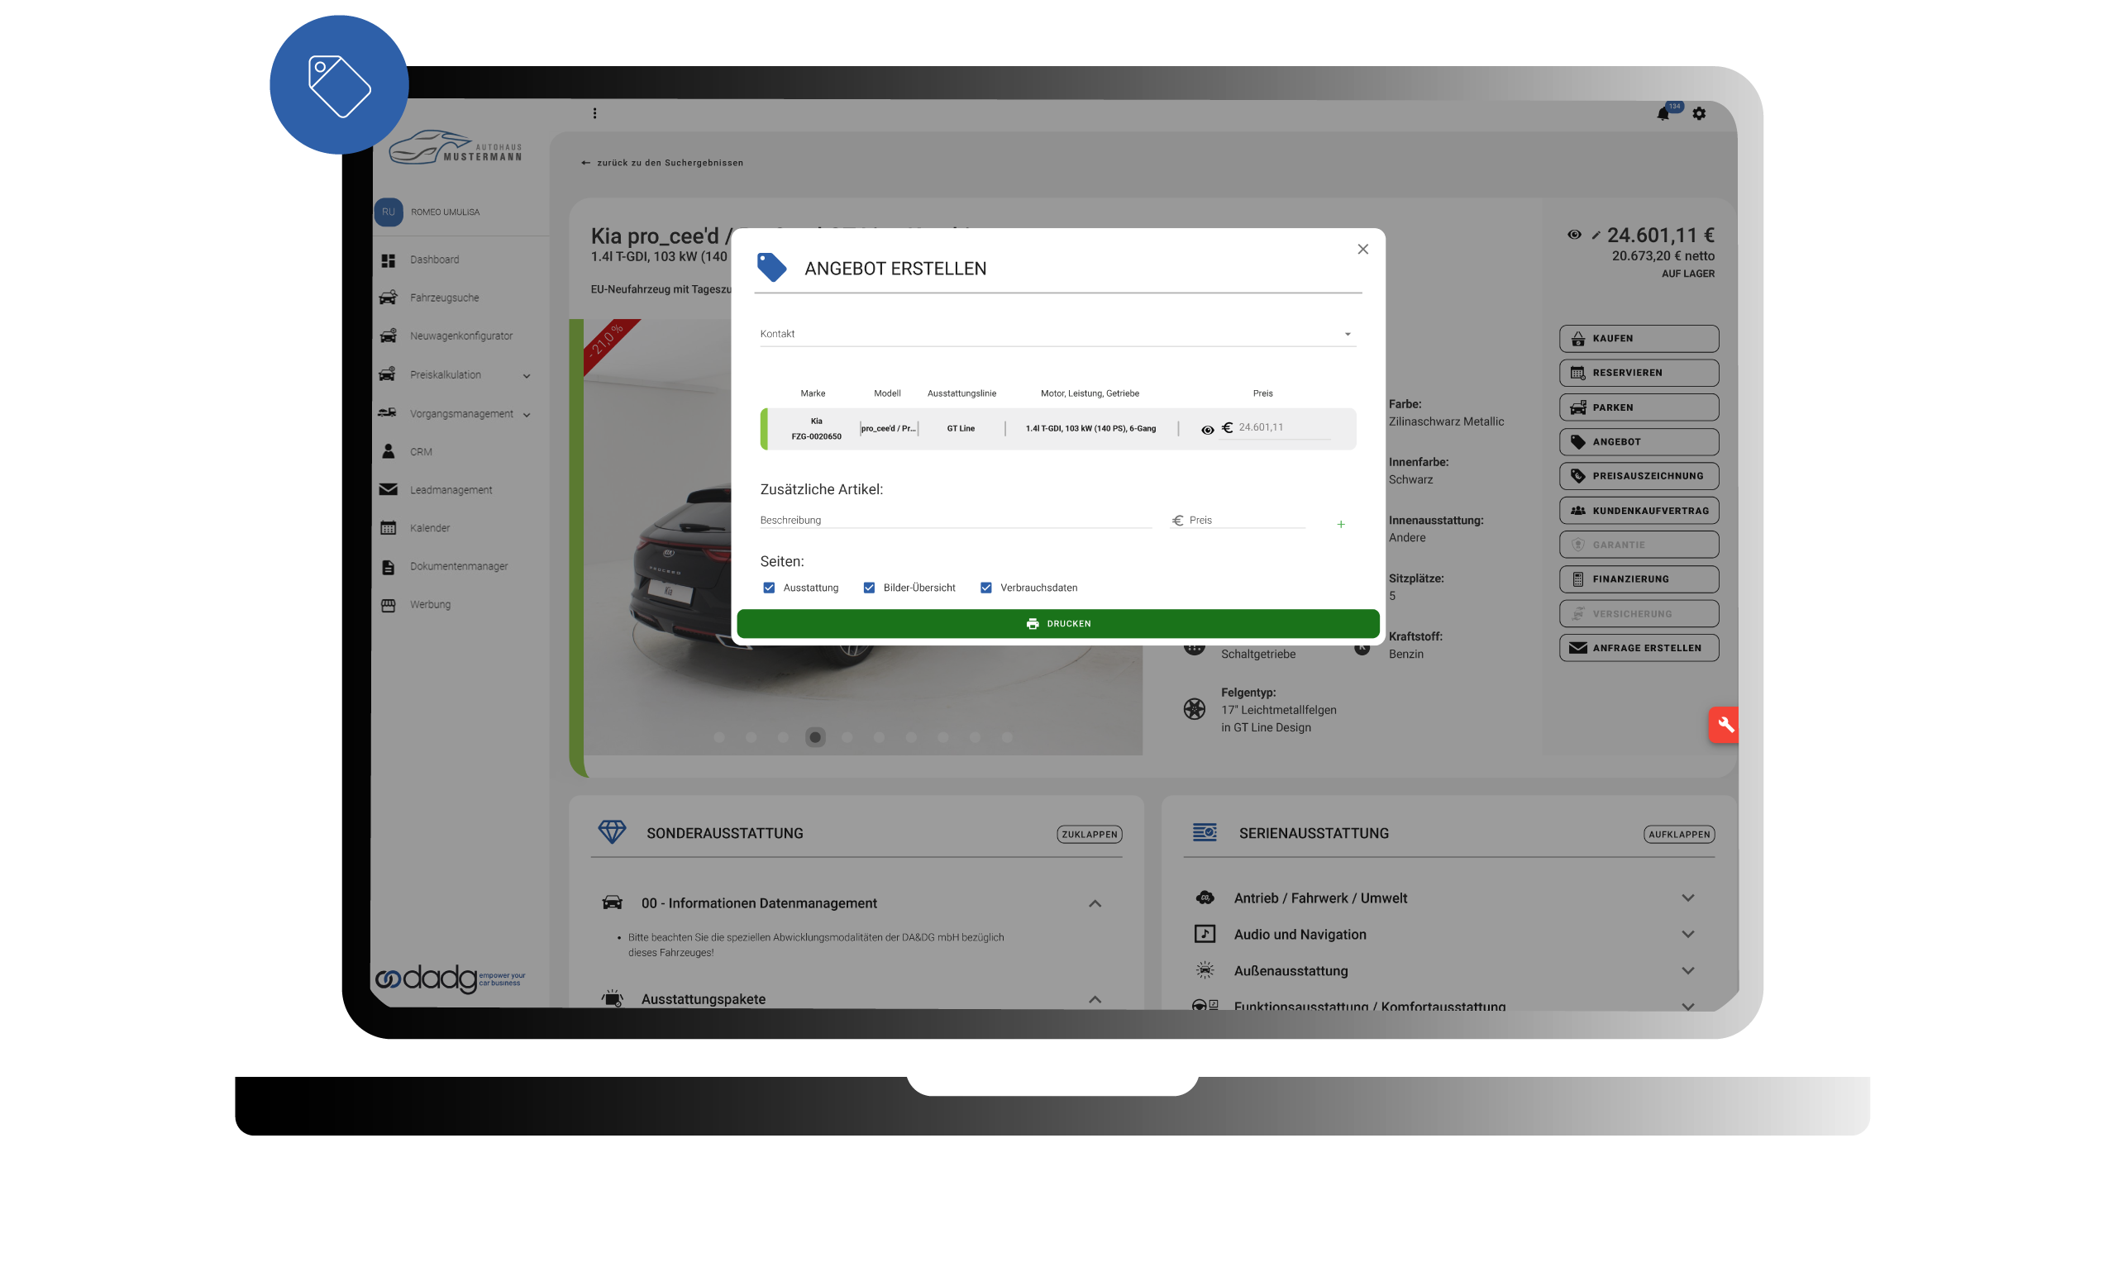Click the Serienausstattung list icon
The image size is (2104, 1281).
[1205, 833]
